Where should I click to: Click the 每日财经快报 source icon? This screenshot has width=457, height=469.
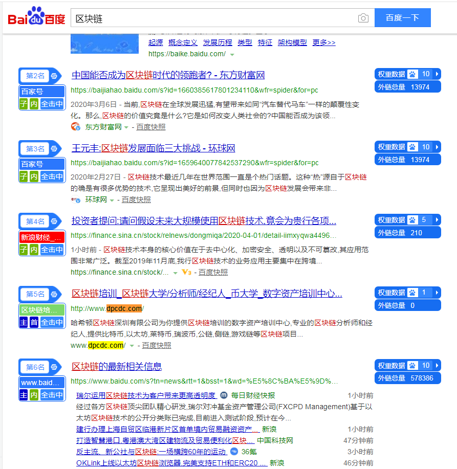[224, 395]
